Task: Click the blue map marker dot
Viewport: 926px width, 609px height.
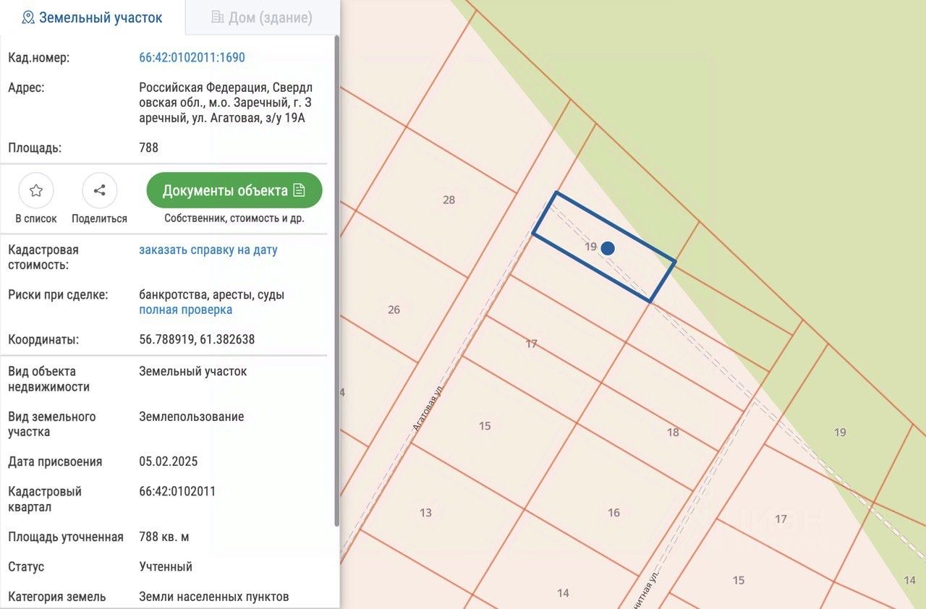Action: [608, 248]
